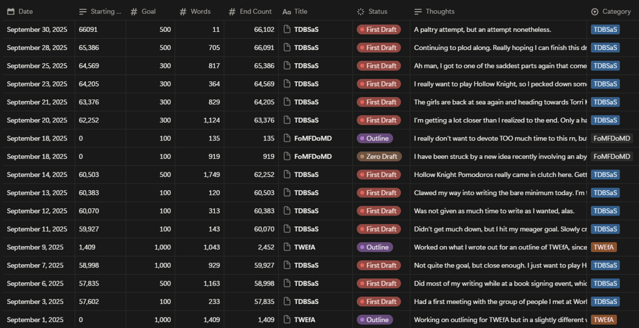639x328 pixels.
Task: Select the September 25, 2025 date cell
Action: point(37,66)
